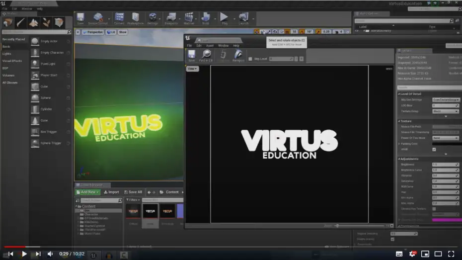Open Power Of Two Mode dropdown
This screenshot has height=260, width=462.
(446, 138)
